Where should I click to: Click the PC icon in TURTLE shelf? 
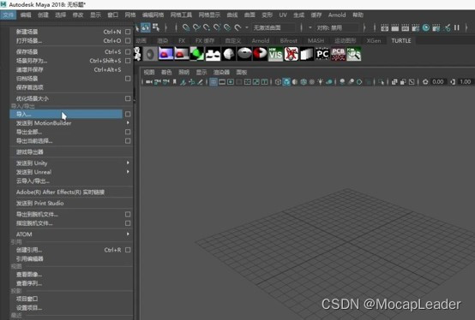pos(322,54)
